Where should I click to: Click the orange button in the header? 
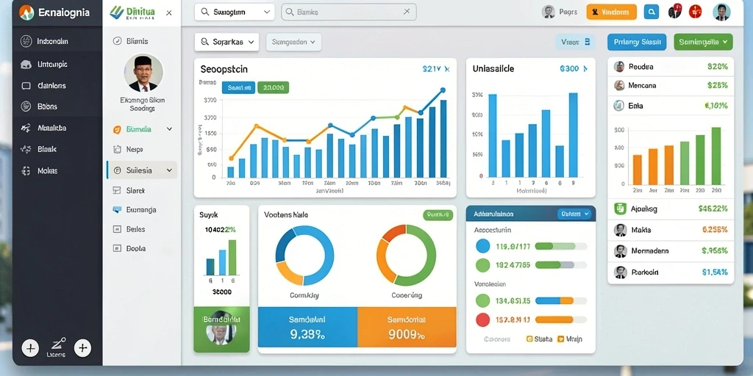[611, 12]
